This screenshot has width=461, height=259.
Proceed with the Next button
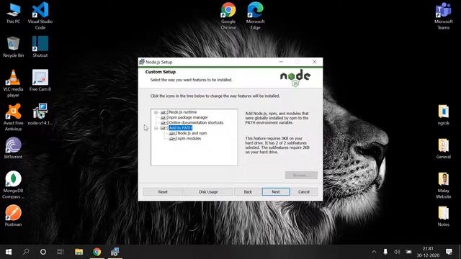[x=275, y=192]
